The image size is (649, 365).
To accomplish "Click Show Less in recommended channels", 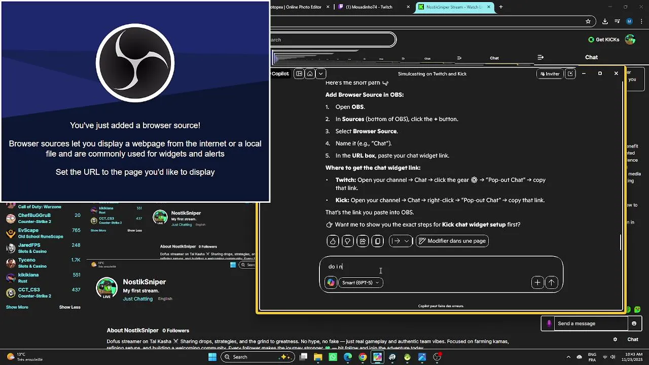I will coord(70,307).
